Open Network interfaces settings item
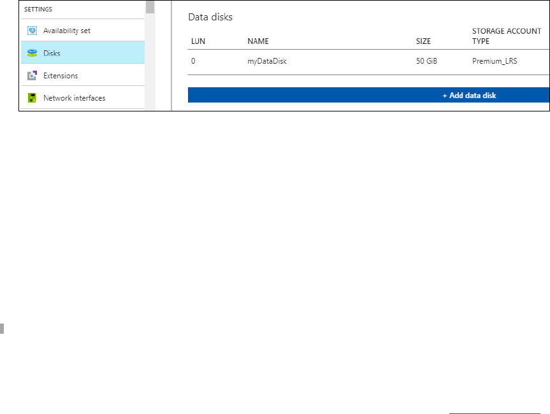 coord(83,97)
